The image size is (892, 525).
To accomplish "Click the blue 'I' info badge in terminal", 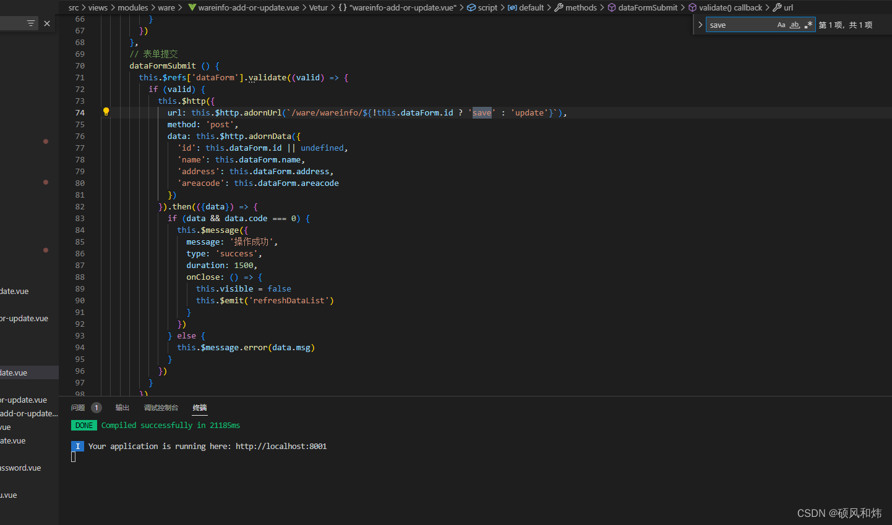I will click(x=77, y=446).
